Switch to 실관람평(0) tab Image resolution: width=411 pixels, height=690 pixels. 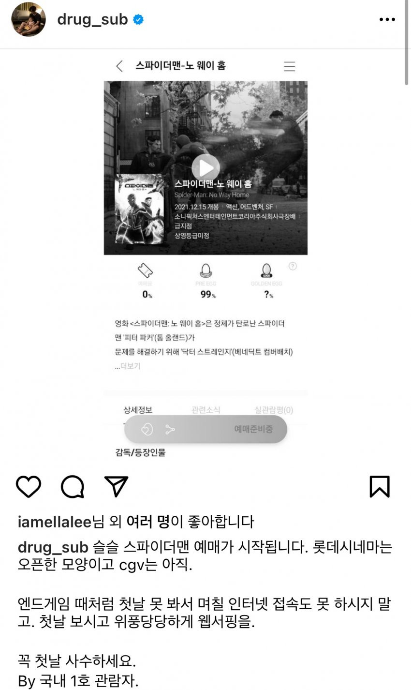(x=274, y=410)
